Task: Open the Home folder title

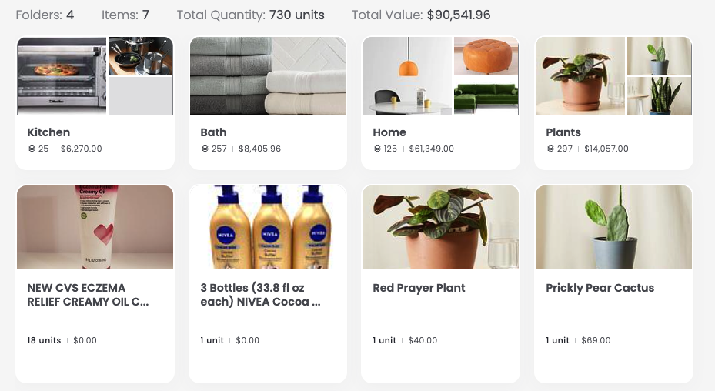Action: pos(389,132)
